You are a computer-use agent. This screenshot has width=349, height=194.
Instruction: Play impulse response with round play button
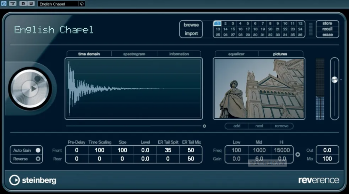(x=30, y=89)
